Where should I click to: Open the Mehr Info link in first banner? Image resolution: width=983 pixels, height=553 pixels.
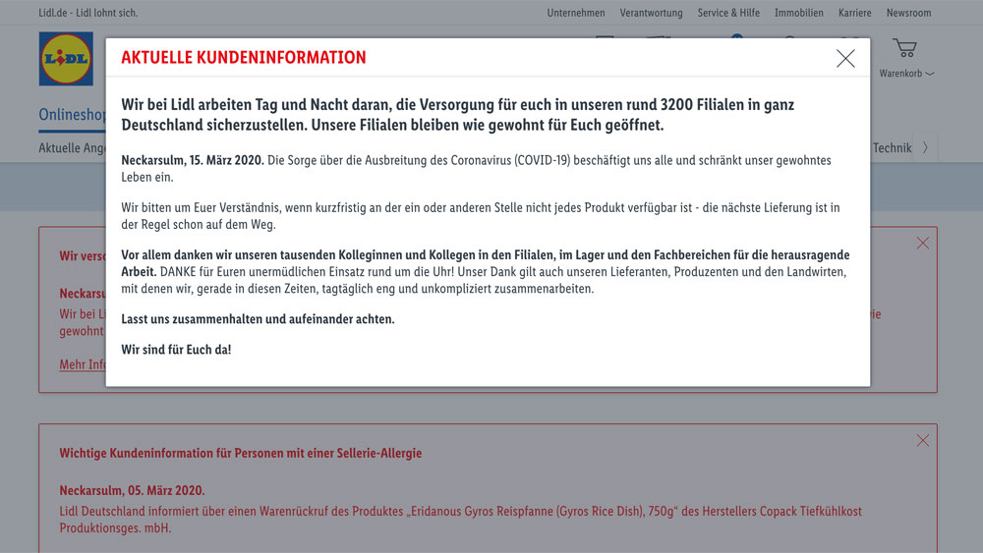(83, 364)
